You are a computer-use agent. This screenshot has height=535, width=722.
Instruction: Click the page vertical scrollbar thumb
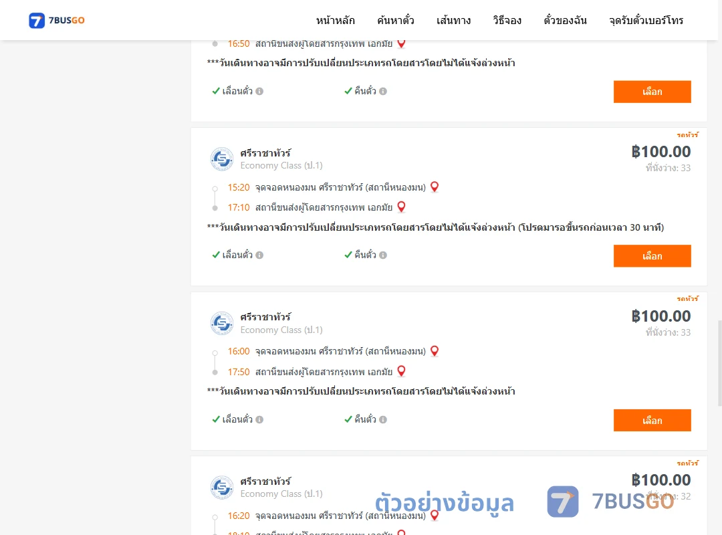[x=720, y=363]
